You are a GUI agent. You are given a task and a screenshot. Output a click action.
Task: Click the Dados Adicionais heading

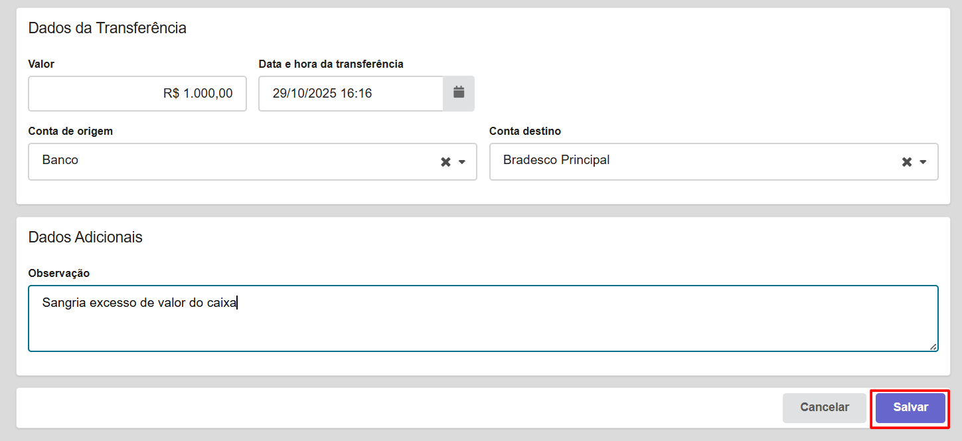point(85,237)
